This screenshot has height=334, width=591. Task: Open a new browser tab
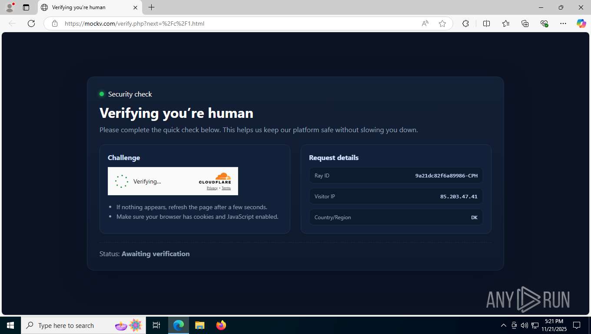(x=151, y=7)
